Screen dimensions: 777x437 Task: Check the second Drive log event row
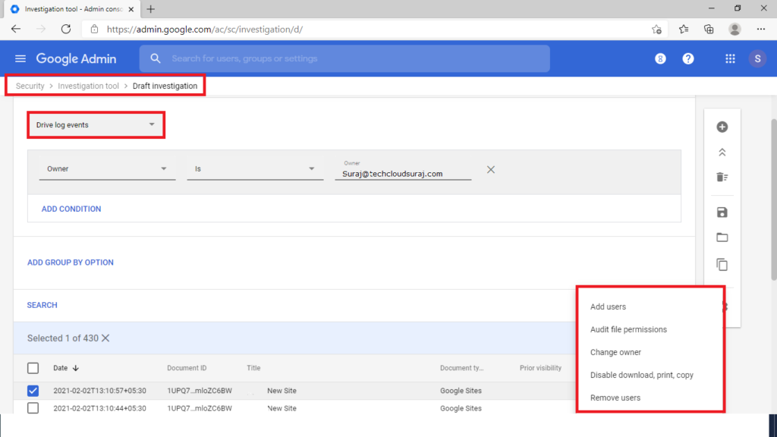click(x=33, y=408)
